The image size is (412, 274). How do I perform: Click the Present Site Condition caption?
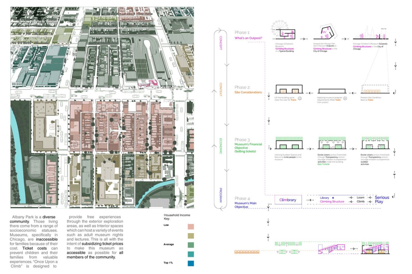[371, 99]
